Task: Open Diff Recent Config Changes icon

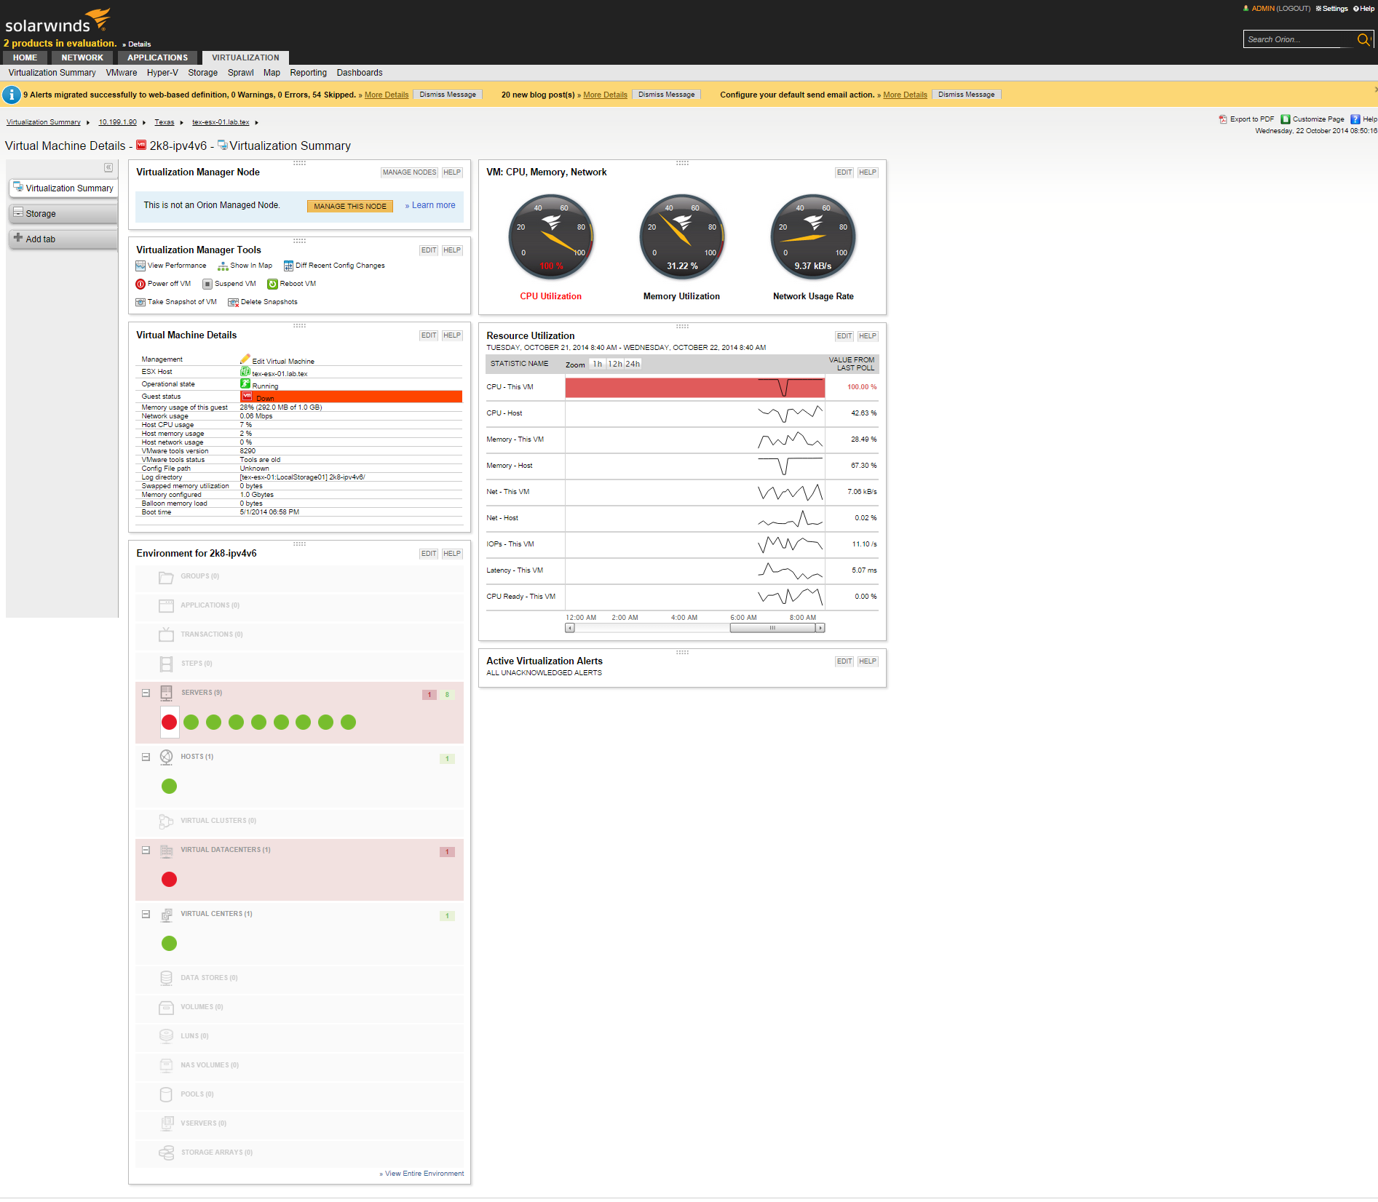Action: (x=288, y=266)
